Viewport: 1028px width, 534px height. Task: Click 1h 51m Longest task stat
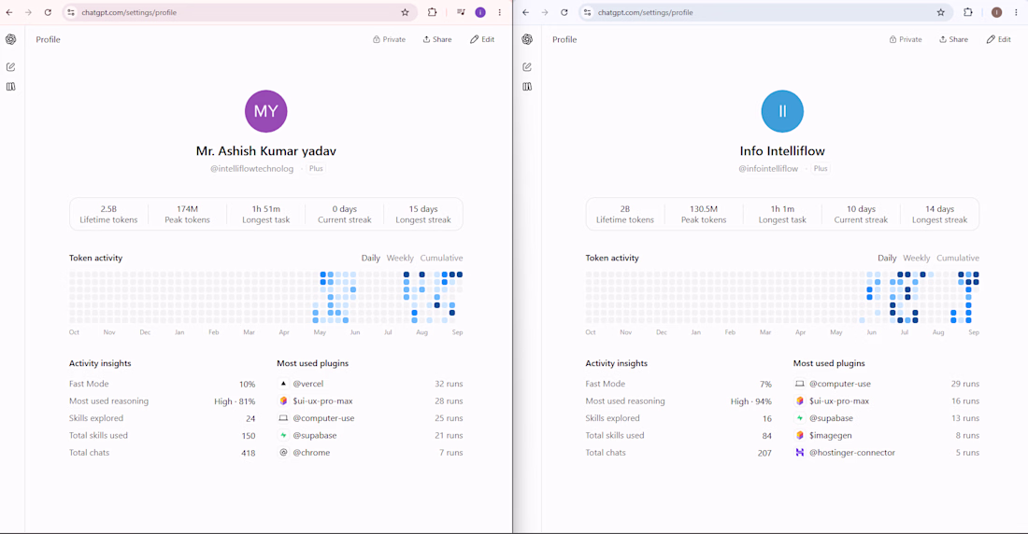pyautogui.click(x=266, y=215)
